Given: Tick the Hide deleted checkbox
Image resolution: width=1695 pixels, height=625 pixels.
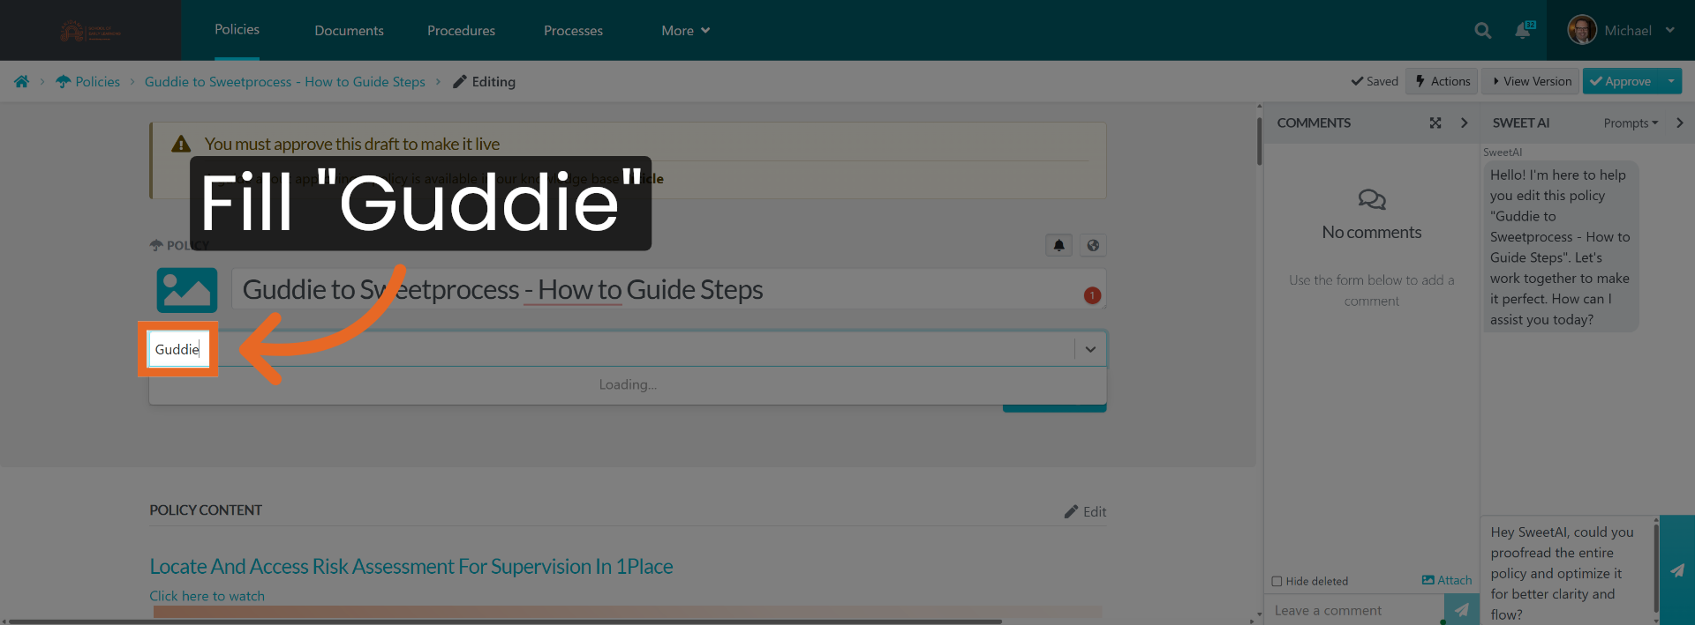Looking at the screenshot, I should pyautogui.click(x=1277, y=581).
